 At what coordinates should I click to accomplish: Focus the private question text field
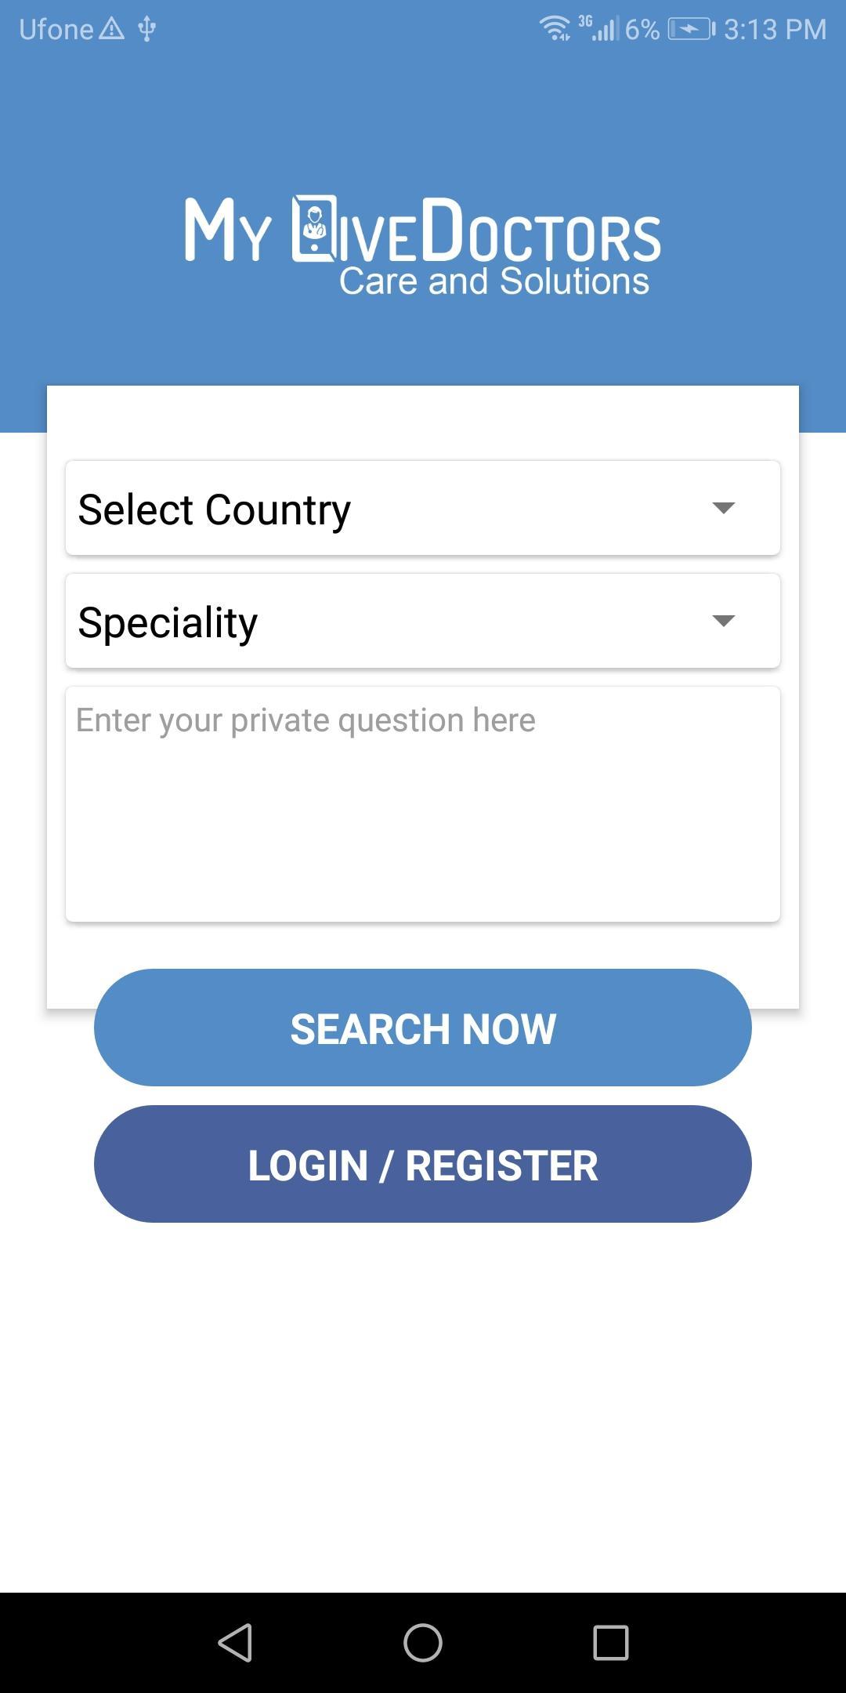point(423,804)
